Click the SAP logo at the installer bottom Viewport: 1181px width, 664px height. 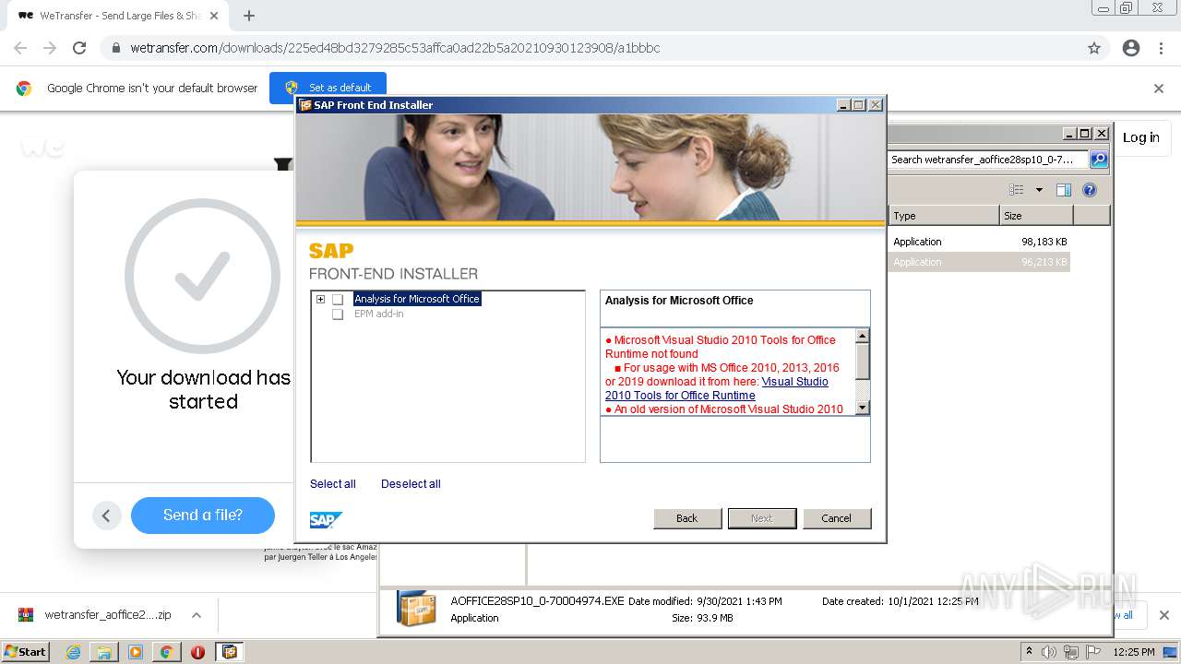click(327, 520)
